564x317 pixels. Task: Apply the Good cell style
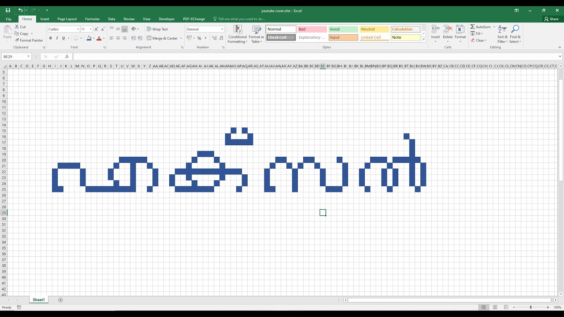tap(343, 29)
